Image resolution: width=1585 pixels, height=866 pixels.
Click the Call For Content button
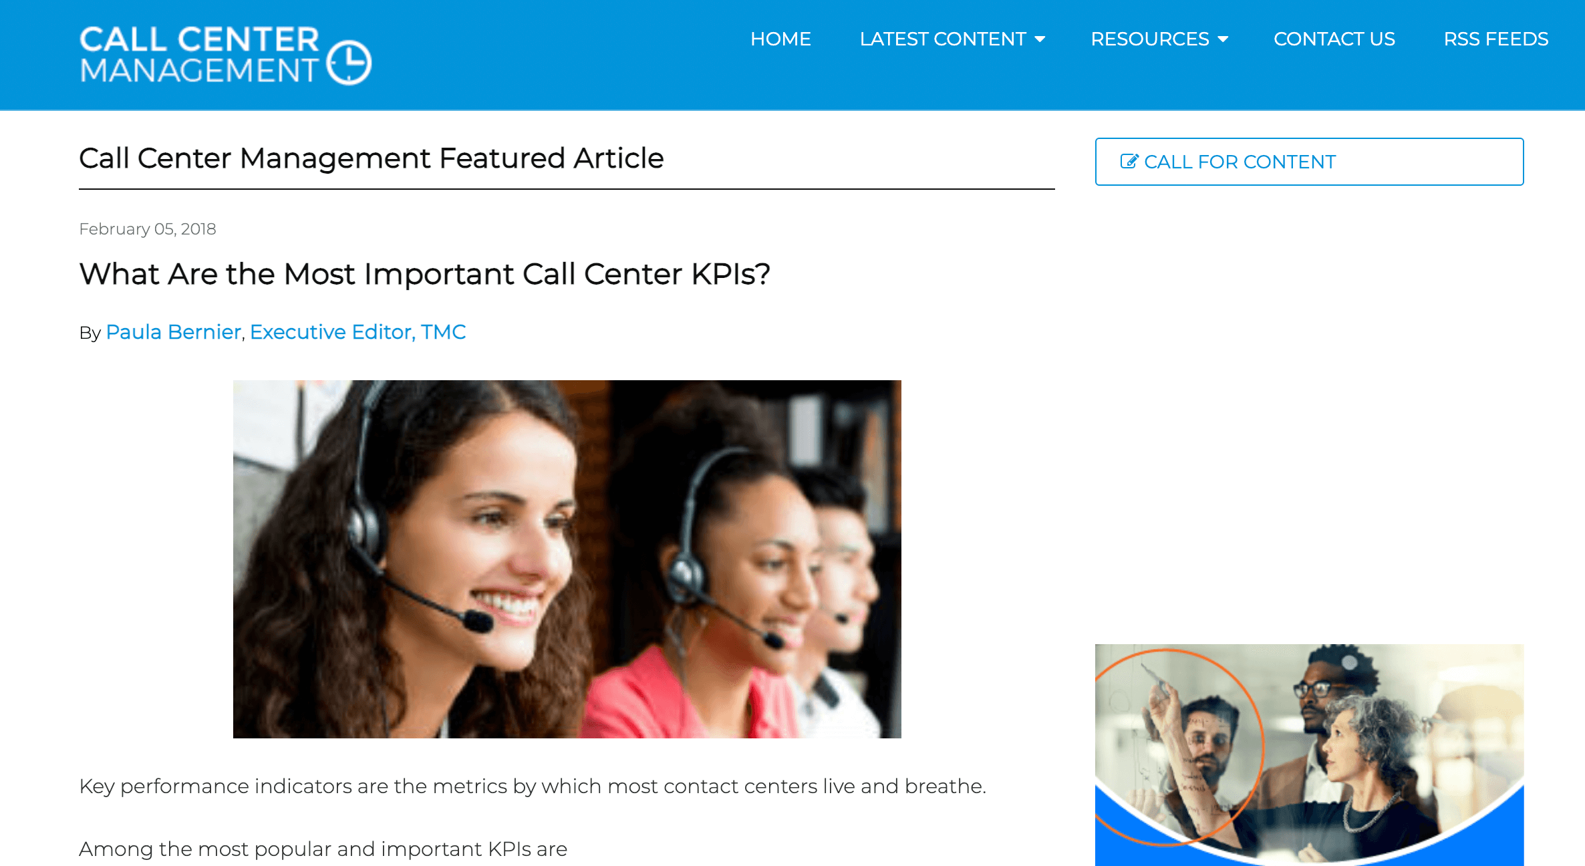pos(1309,162)
